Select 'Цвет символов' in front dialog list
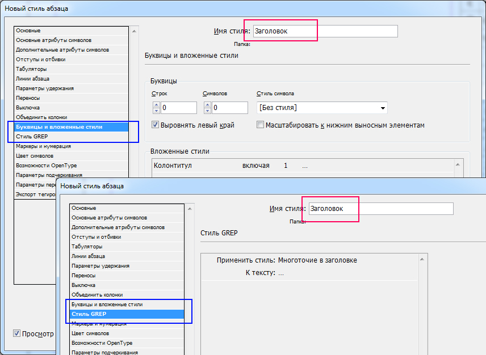 127,333
